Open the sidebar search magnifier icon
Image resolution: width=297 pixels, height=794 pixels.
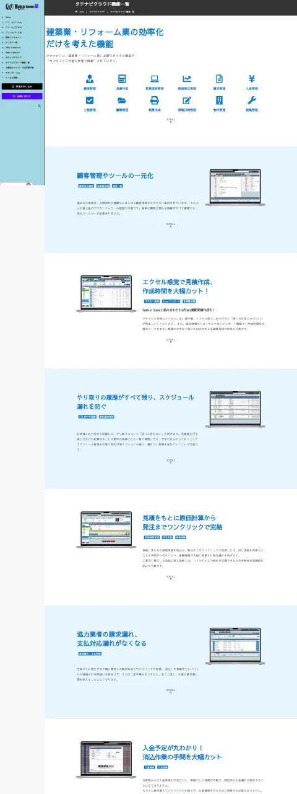click(x=40, y=106)
